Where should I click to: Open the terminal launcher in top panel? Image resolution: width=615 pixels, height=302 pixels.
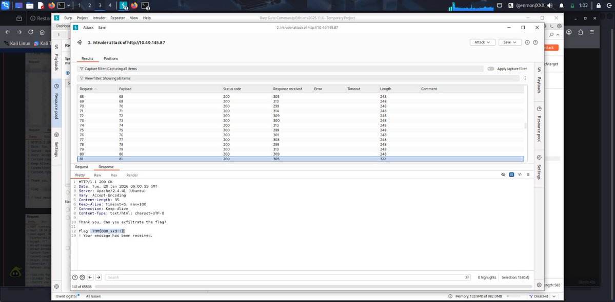point(61,6)
